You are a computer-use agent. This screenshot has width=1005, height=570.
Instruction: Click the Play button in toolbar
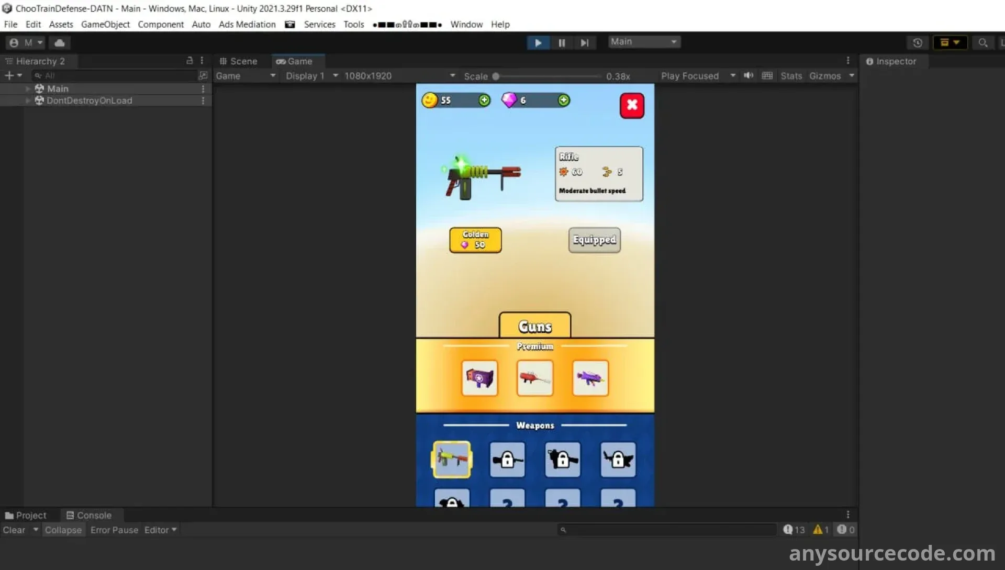point(538,43)
